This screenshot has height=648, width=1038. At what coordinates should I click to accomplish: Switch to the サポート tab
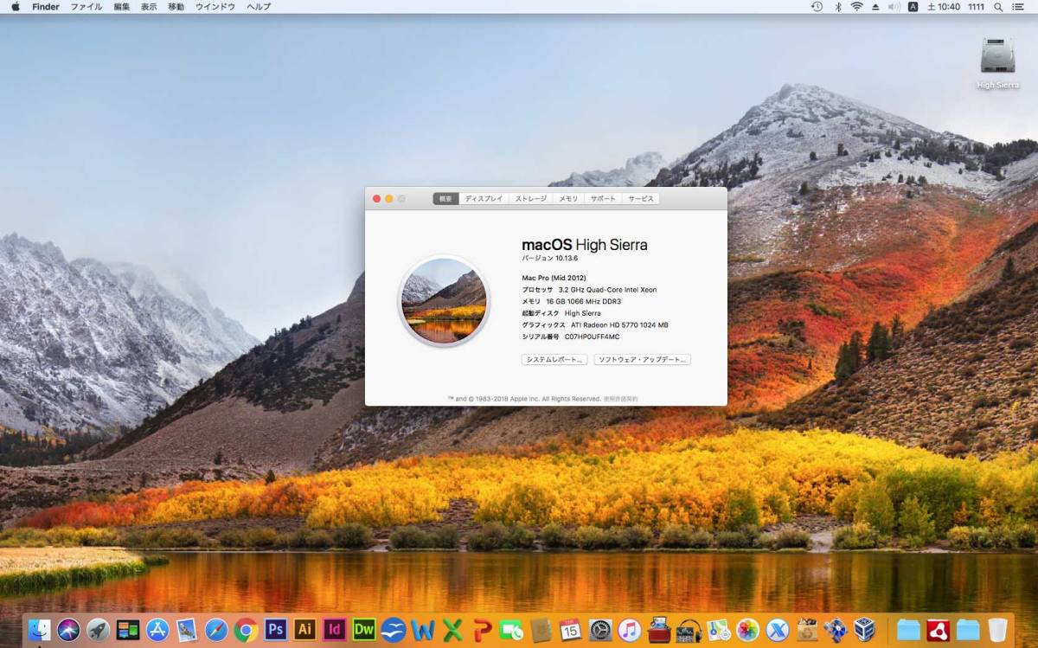click(603, 199)
